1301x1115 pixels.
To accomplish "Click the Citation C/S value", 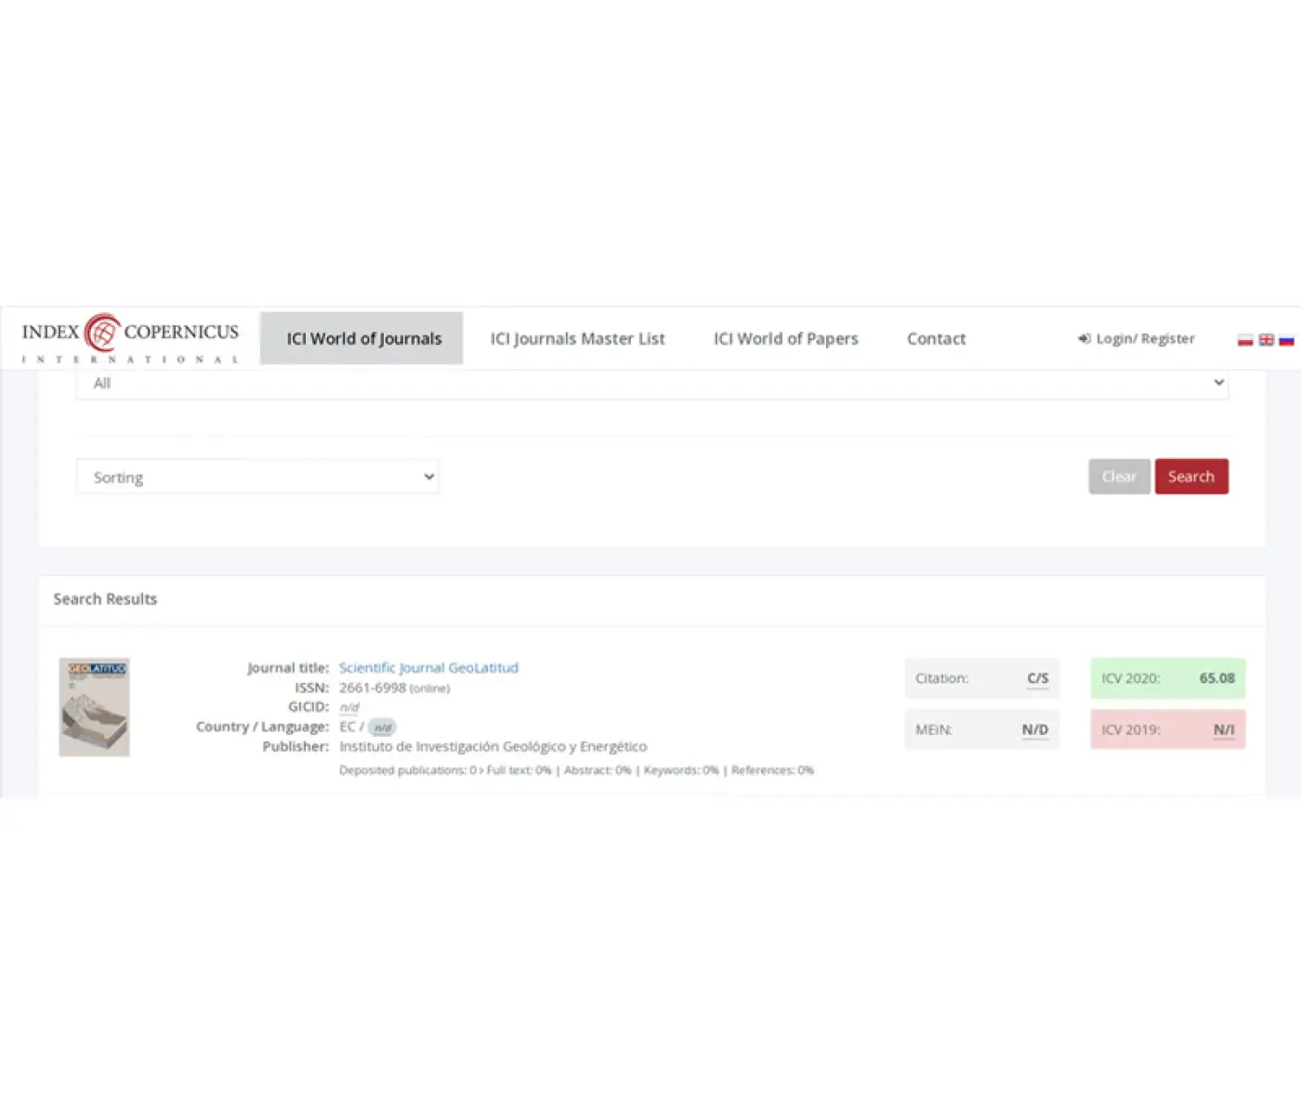I will pos(1037,678).
